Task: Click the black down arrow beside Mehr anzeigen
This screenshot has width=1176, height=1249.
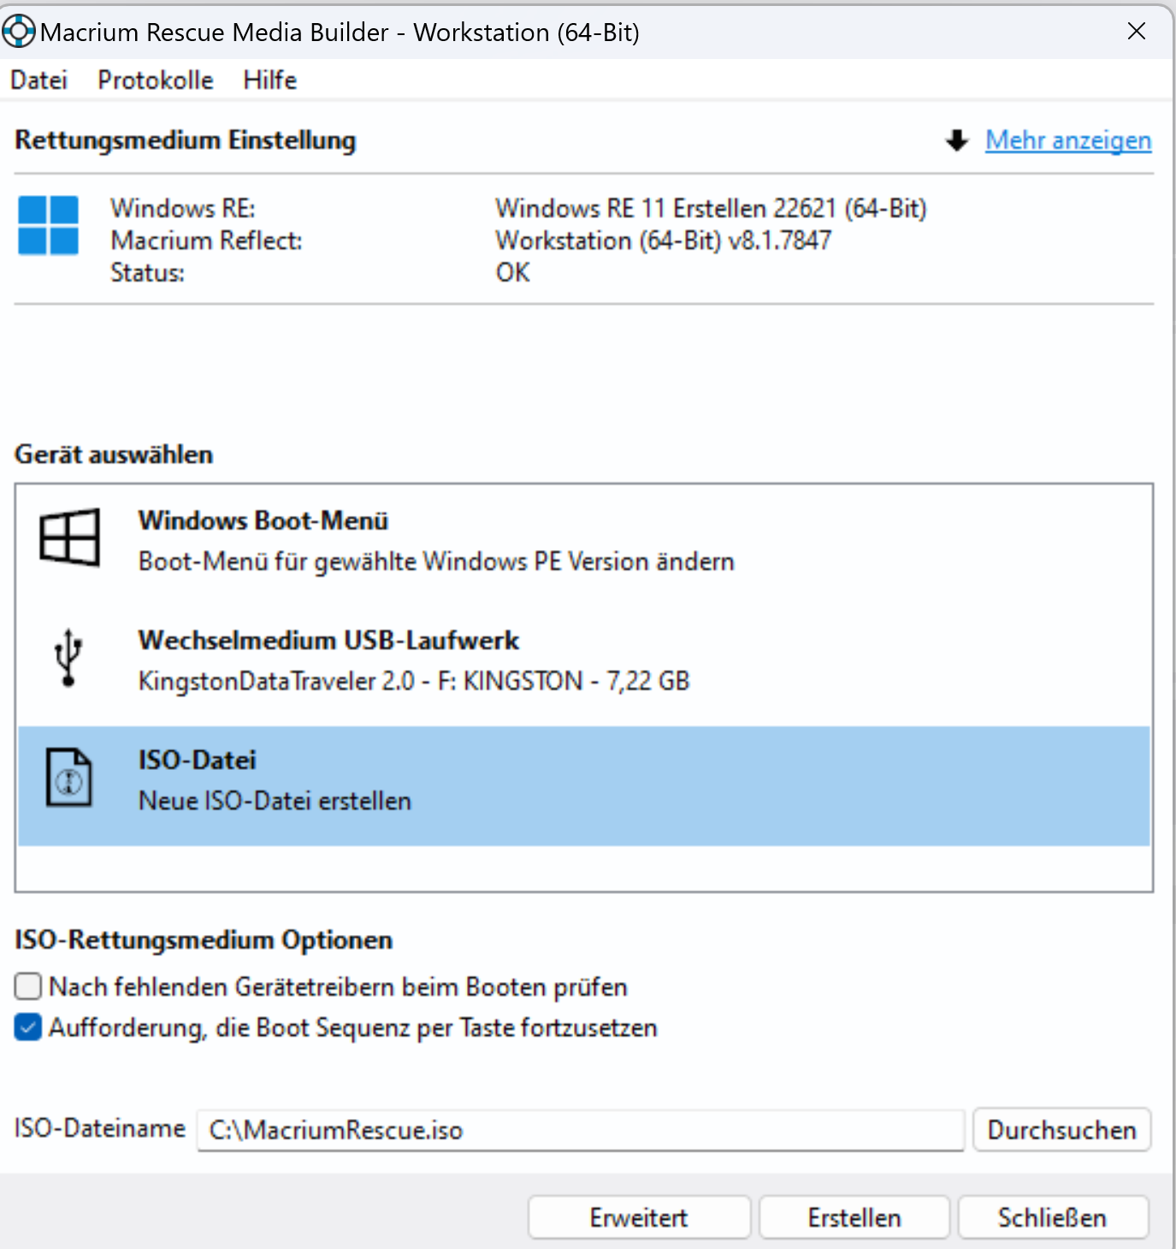Action: [x=955, y=140]
